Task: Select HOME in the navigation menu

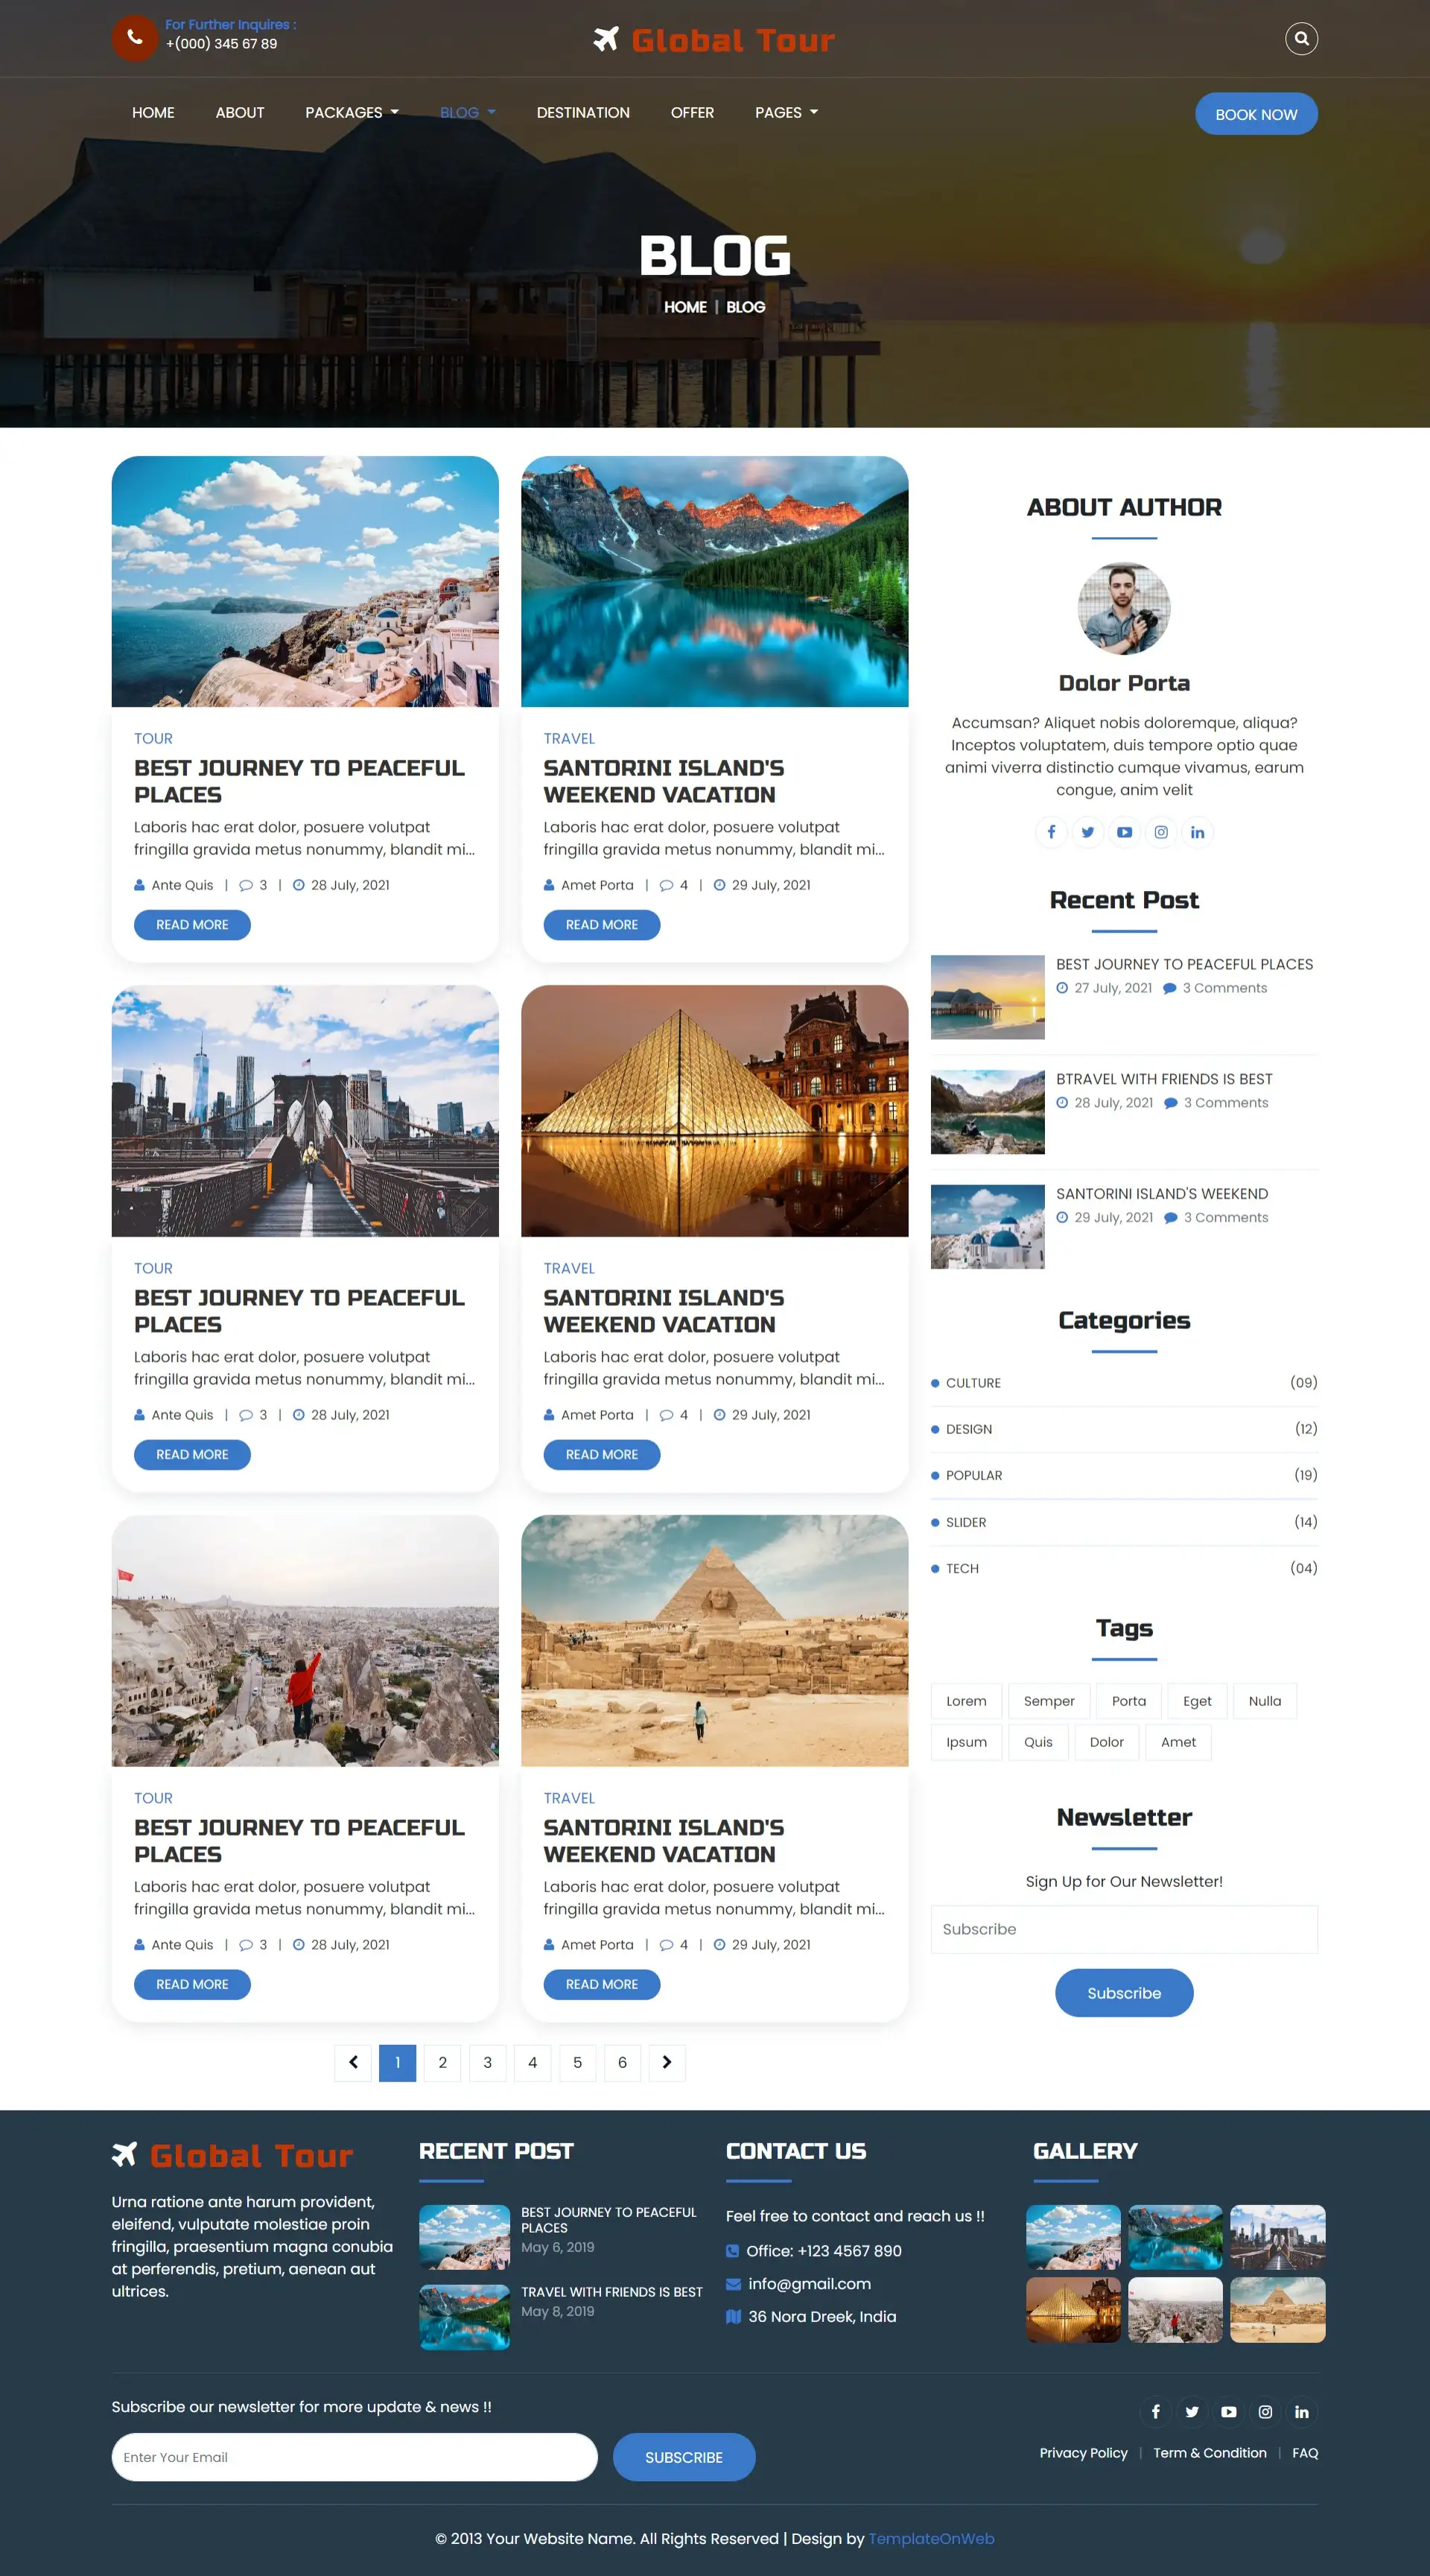Action: point(152,112)
